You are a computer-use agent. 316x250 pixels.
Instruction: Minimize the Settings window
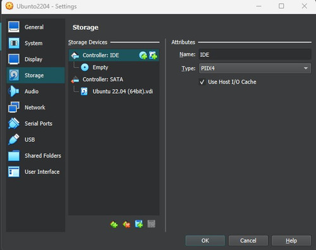[259, 6]
